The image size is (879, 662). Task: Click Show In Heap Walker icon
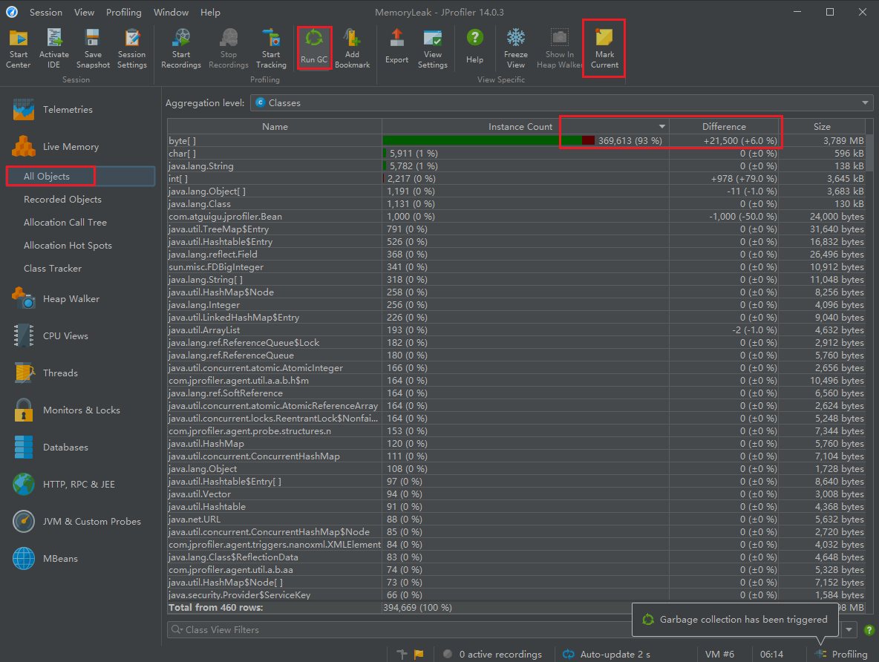click(x=559, y=49)
